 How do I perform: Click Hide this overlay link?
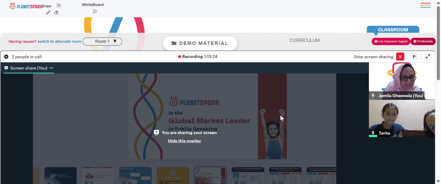(184, 141)
